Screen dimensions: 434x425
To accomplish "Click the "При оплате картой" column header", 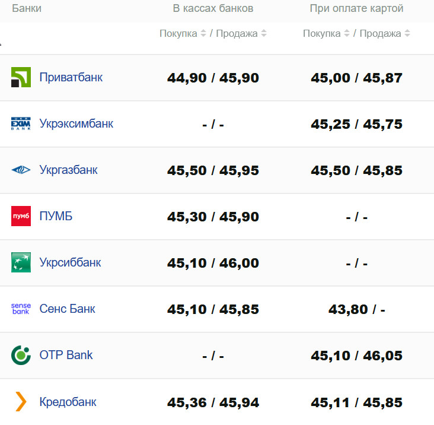I will [356, 8].
